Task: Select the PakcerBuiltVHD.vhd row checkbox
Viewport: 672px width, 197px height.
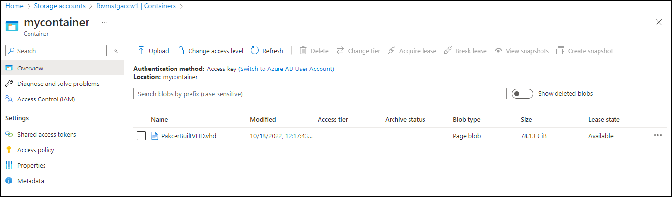Action: (141, 136)
